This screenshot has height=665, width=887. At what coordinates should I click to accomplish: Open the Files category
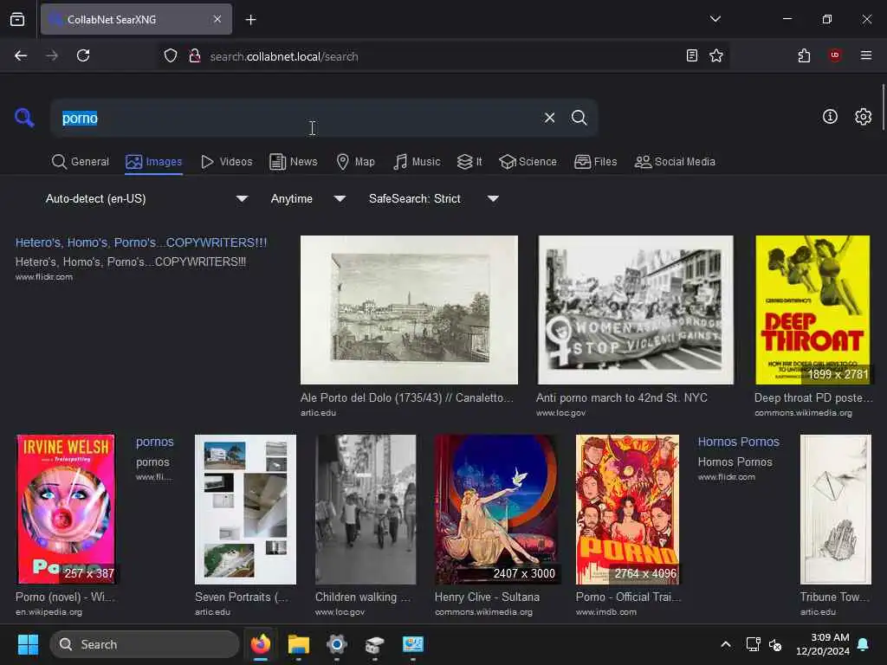595,162
